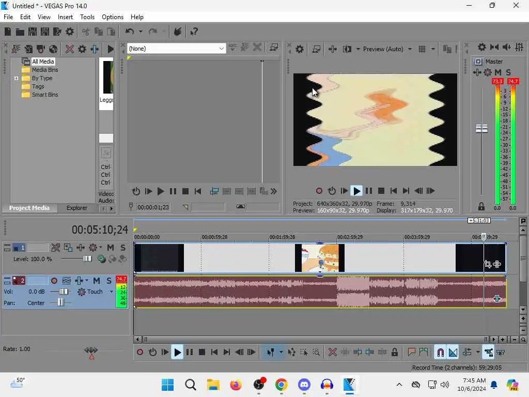
Task: Solo video track 1
Action: (123, 248)
